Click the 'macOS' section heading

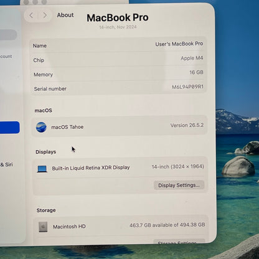click(x=43, y=110)
